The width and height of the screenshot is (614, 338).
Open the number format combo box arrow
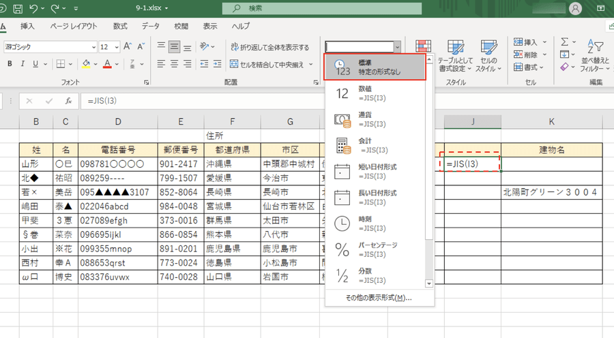coord(398,47)
